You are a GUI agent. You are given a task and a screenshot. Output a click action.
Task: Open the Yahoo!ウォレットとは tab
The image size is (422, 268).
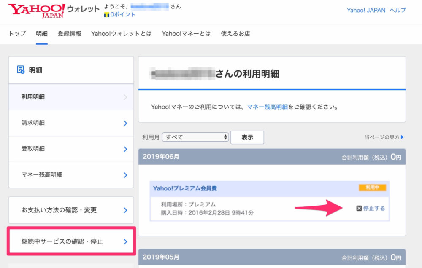point(122,34)
